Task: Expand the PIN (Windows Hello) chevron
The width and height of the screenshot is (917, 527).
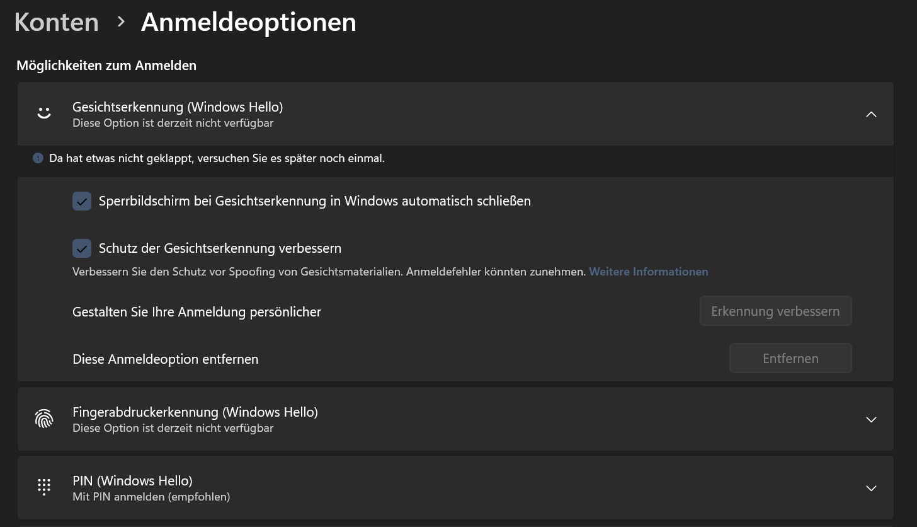Action: tap(871, 488)
